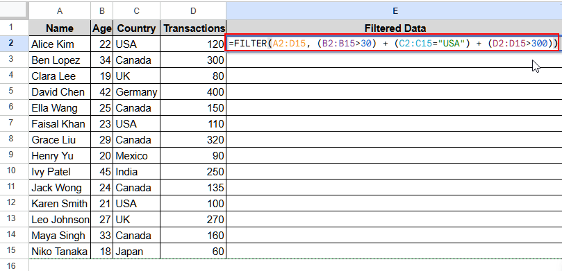Select the Faisal Khan cell
Screen dimensions: 562x271
pyautogui.click(x=60, y=123)
